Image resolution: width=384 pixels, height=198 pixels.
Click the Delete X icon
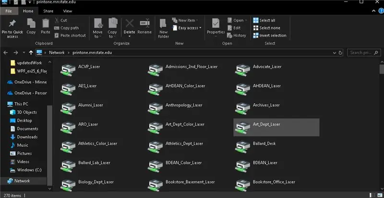[130, 23]
